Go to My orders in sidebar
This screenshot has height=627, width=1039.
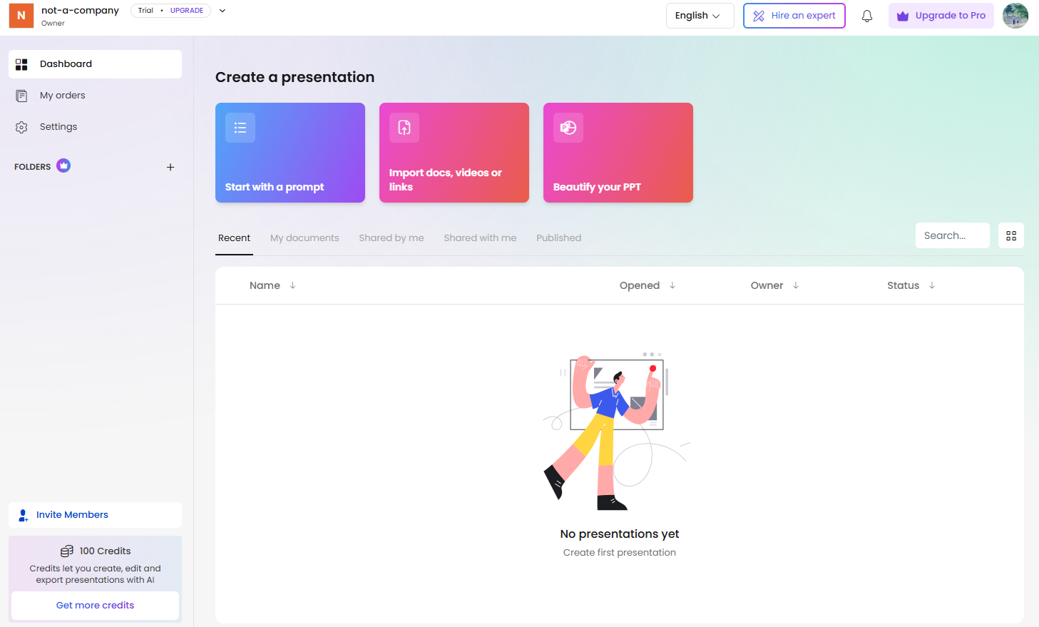tap(62, 96)
